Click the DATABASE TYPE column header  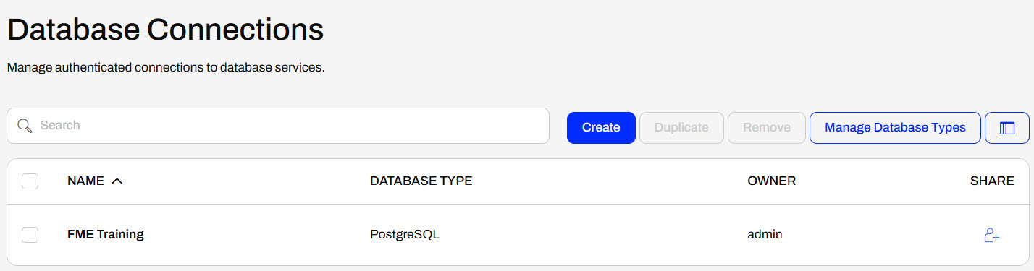(x=421, y=181)
